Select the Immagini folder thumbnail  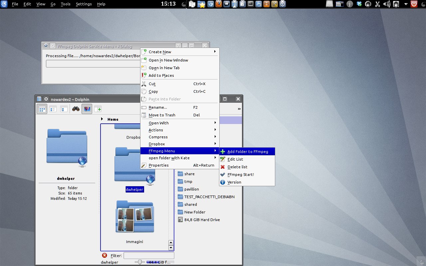135,216
